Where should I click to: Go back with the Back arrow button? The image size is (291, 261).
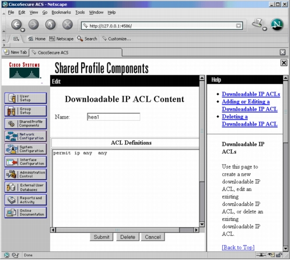tap(16, 25)
